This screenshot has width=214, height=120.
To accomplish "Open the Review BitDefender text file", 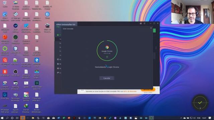I will coord(37,108).
